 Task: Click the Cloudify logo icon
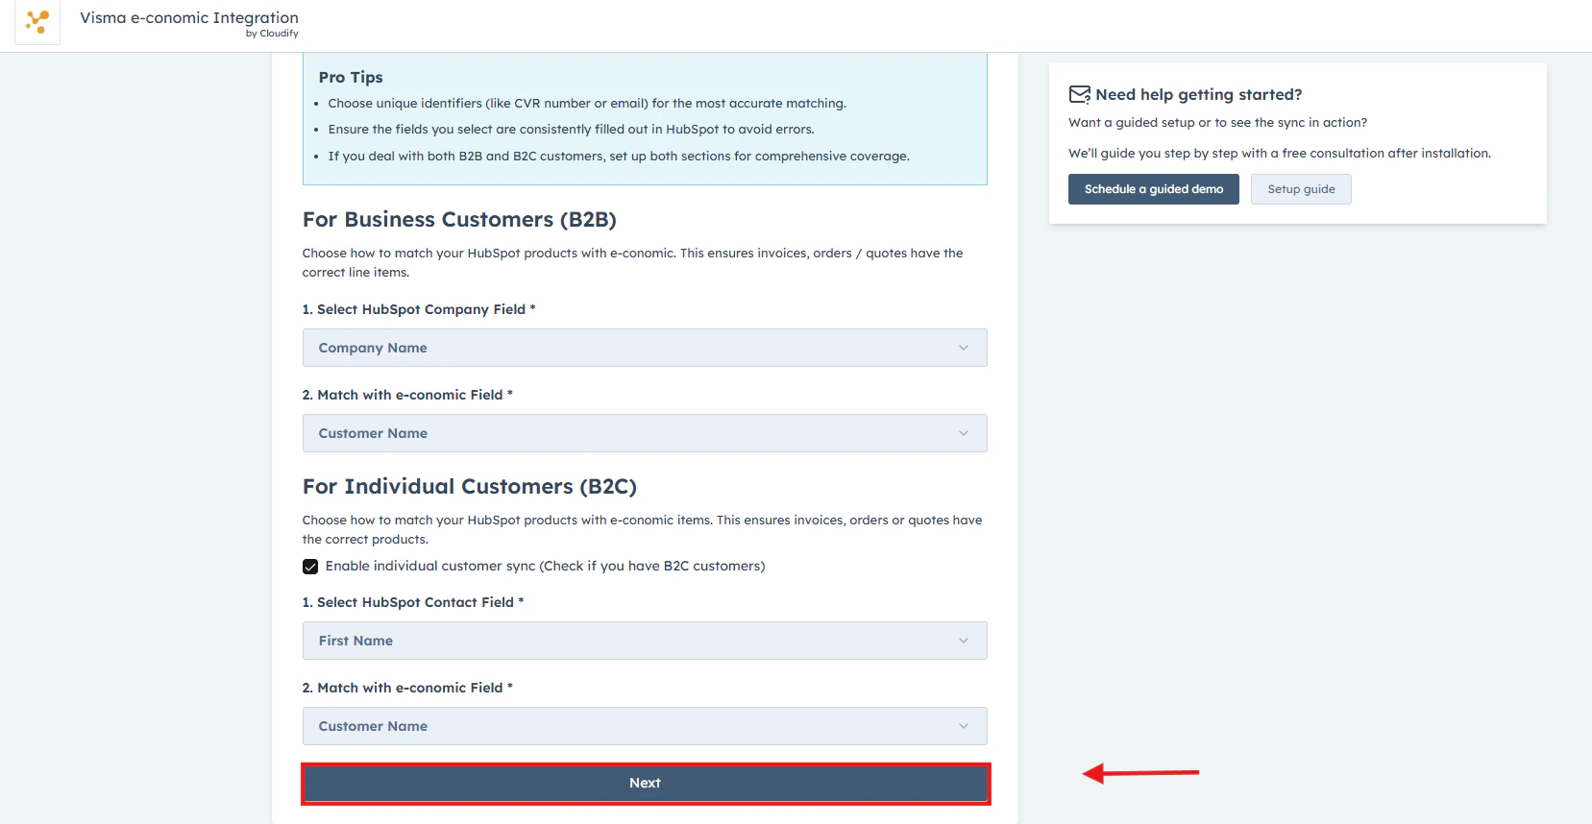37,21
